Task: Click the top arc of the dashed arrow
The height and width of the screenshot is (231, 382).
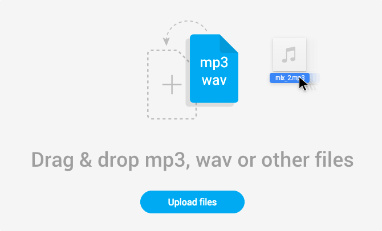Action: coord(187,22)
